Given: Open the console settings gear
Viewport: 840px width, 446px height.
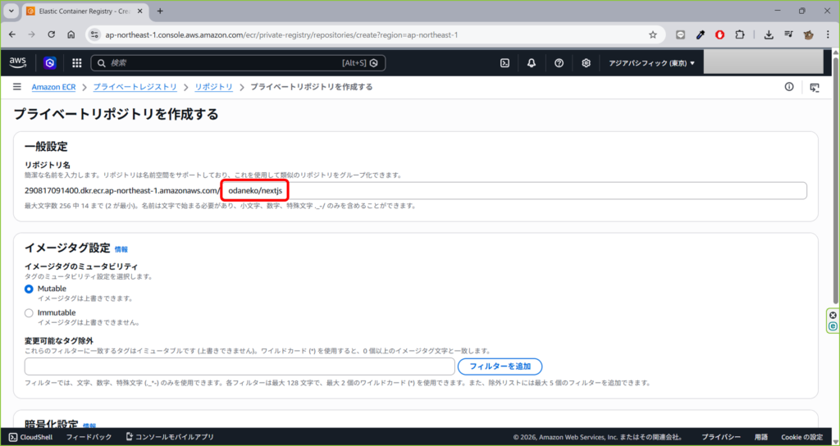Looking at the screenshot, I should [586, 63].
